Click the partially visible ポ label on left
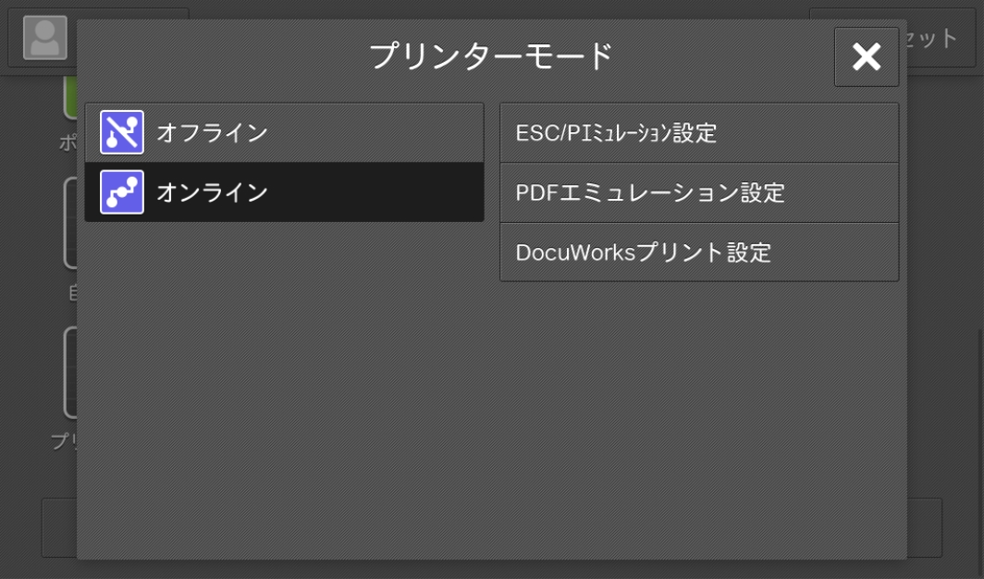Screen dimensions: 984x579 coord(67,145)
